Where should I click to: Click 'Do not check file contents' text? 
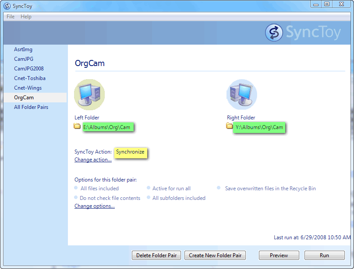(x=110, y=198)
